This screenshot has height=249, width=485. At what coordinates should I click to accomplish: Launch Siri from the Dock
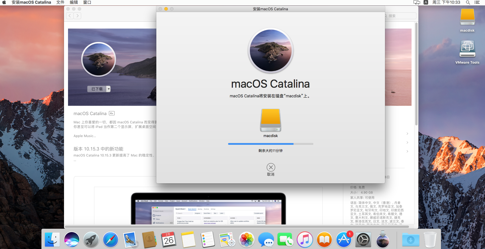coord(72,239)
